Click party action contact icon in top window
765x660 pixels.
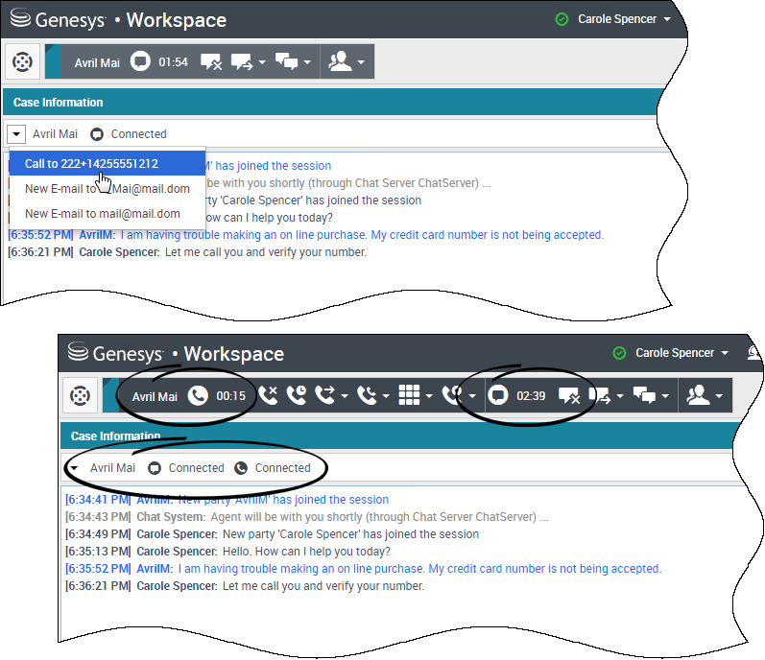pos(340,62)
